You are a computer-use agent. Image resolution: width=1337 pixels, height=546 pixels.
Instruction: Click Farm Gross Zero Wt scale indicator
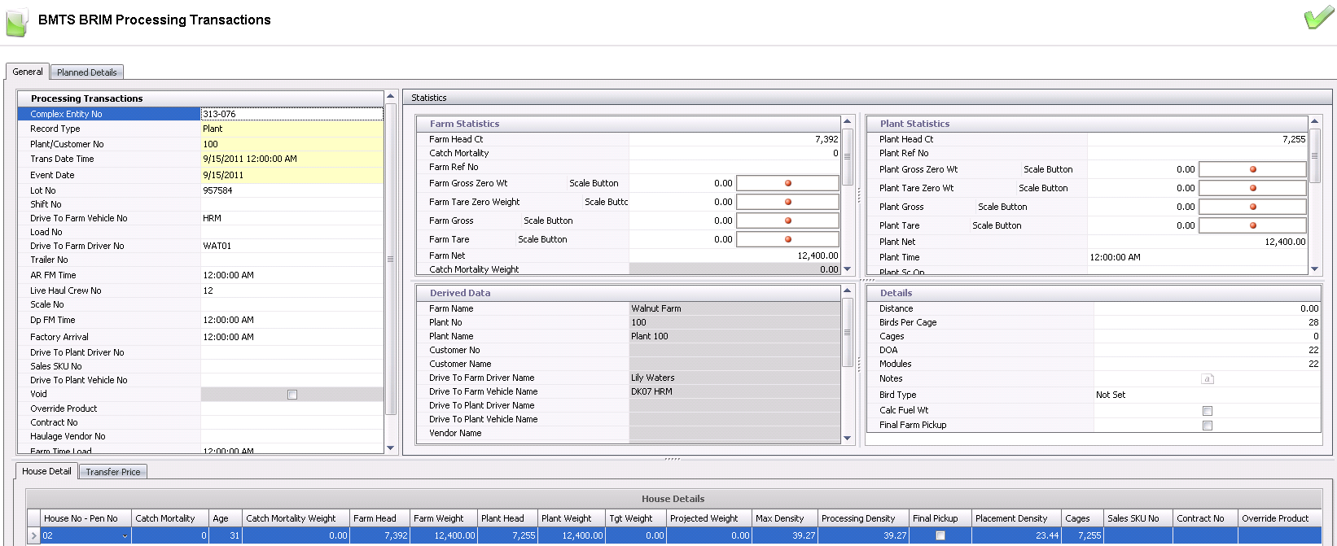[x=787, y=183]
